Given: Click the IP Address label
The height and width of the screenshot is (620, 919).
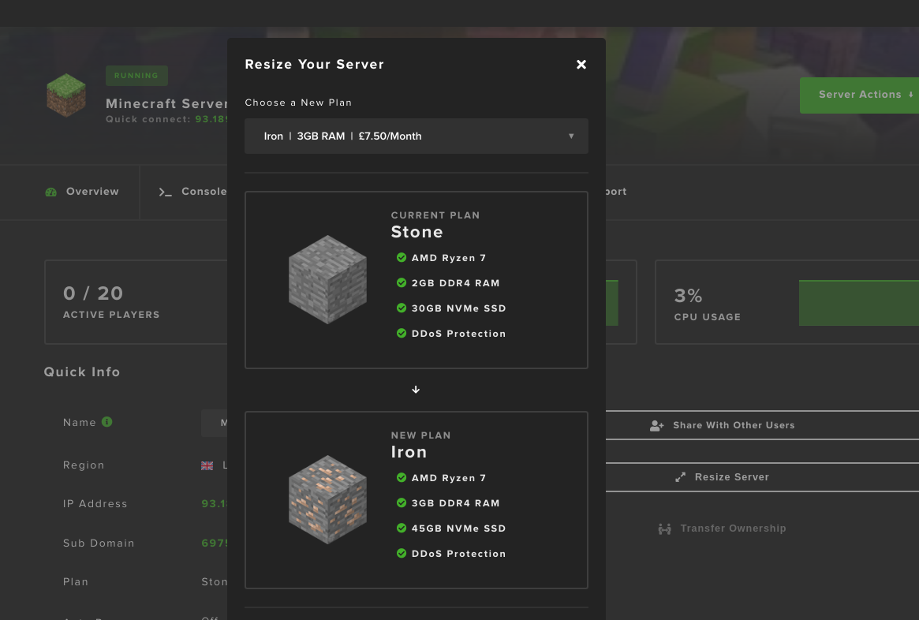Looking at the screenshot, I should pos(95,504).
